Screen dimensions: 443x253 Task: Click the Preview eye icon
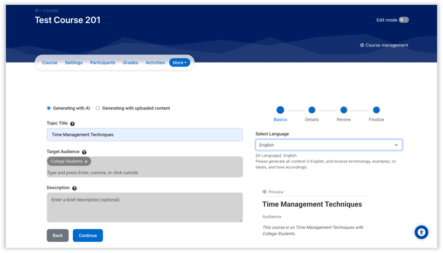(265, 192)
